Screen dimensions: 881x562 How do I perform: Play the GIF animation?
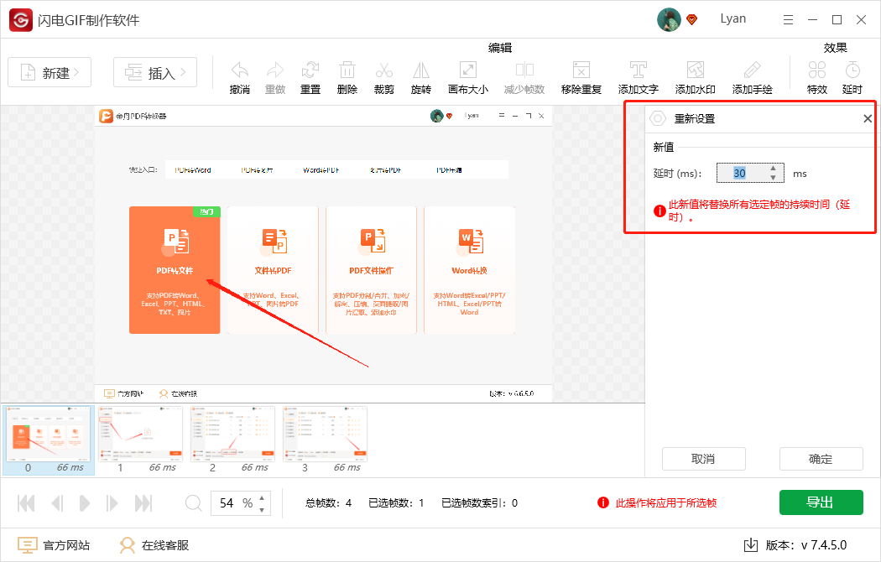coord(84,503)
